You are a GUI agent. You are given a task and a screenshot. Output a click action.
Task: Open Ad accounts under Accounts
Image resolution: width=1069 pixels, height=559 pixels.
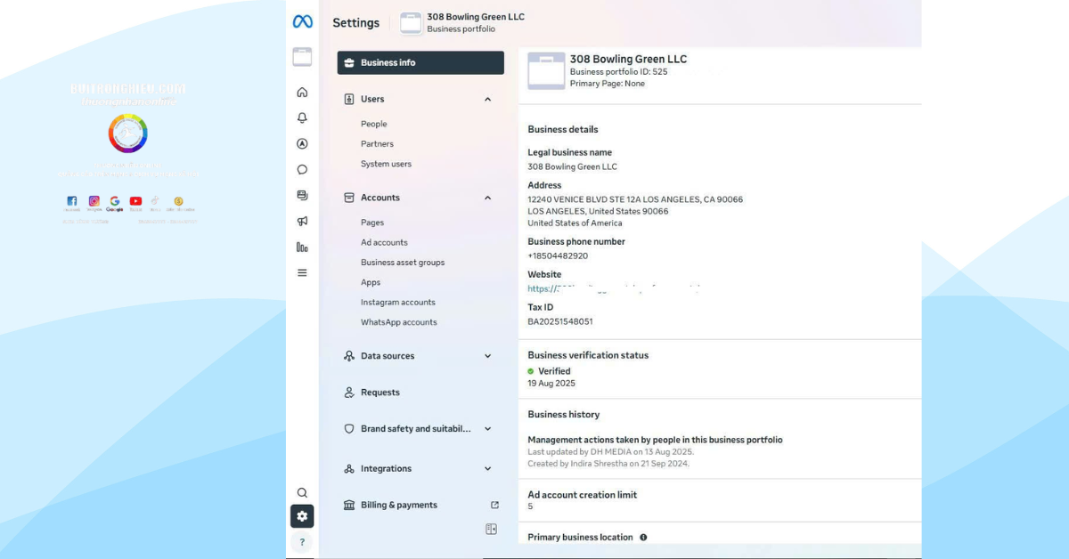point(384,242)
